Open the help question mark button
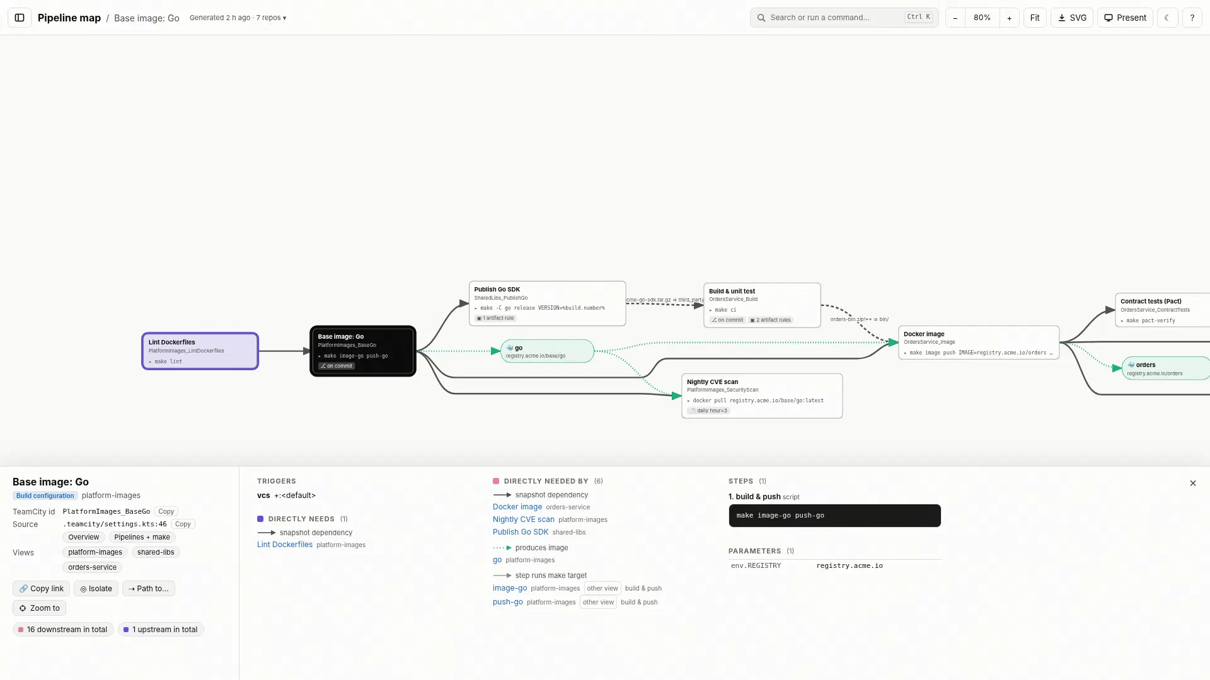 pyautogui.click(x=1192, y=18)
